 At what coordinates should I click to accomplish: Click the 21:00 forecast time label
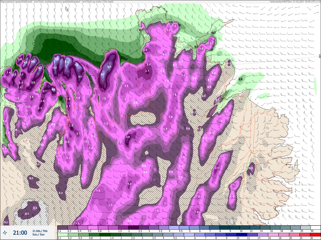20,233
